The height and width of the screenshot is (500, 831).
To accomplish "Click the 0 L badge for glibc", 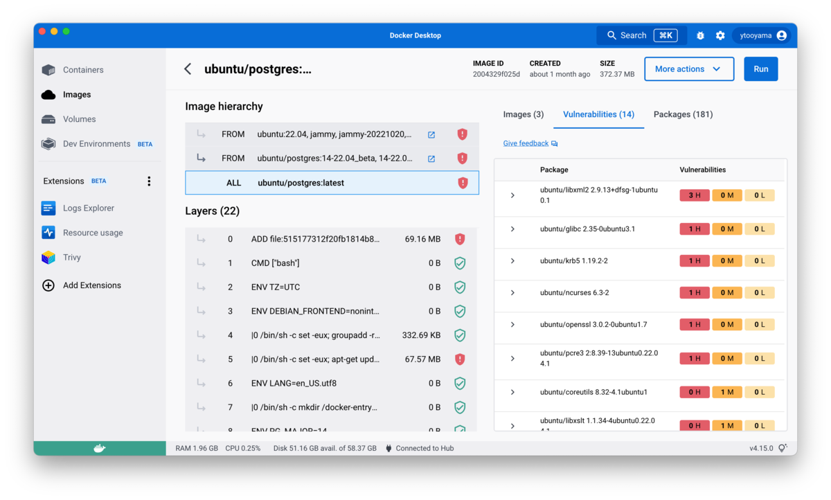I will [x=760, y=229].
